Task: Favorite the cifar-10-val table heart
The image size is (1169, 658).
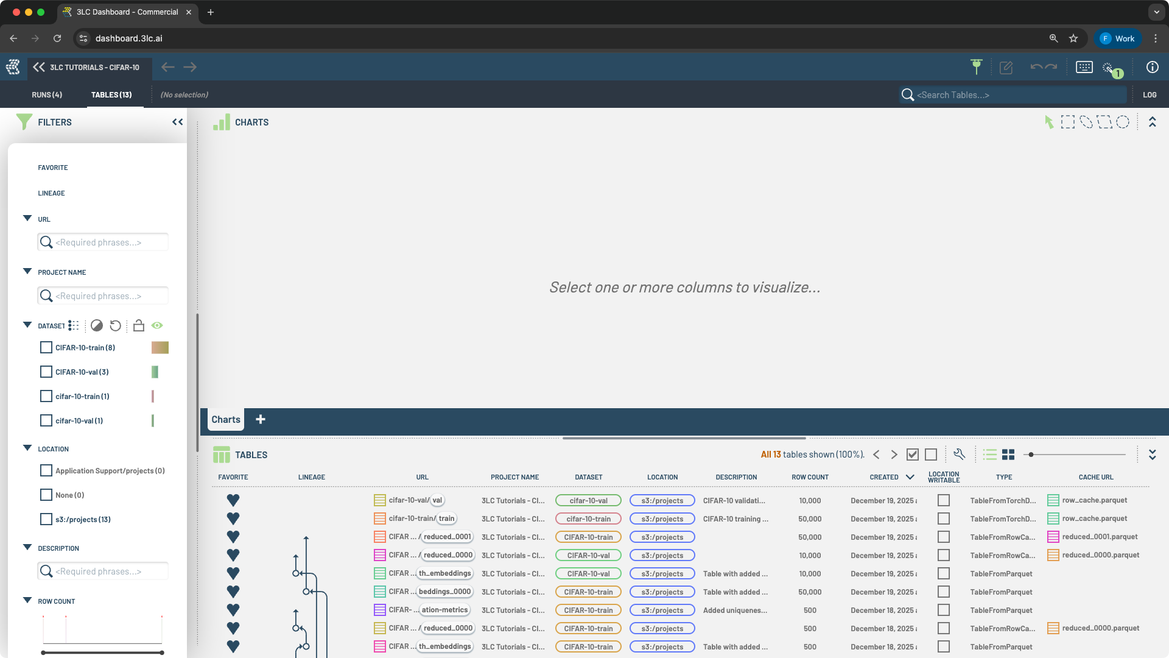Action: pyautogui.click(x=233, y=500)
